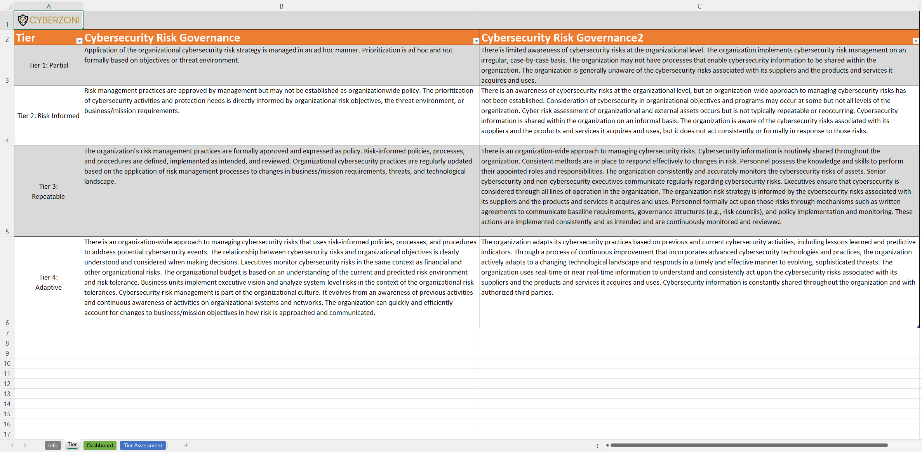
Task: Switch to the Dashboard sheet tab
Action: point(100,445)
